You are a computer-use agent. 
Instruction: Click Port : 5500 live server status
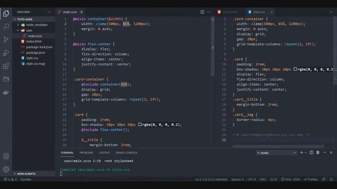pyautogui.click(x=290, y=180)
